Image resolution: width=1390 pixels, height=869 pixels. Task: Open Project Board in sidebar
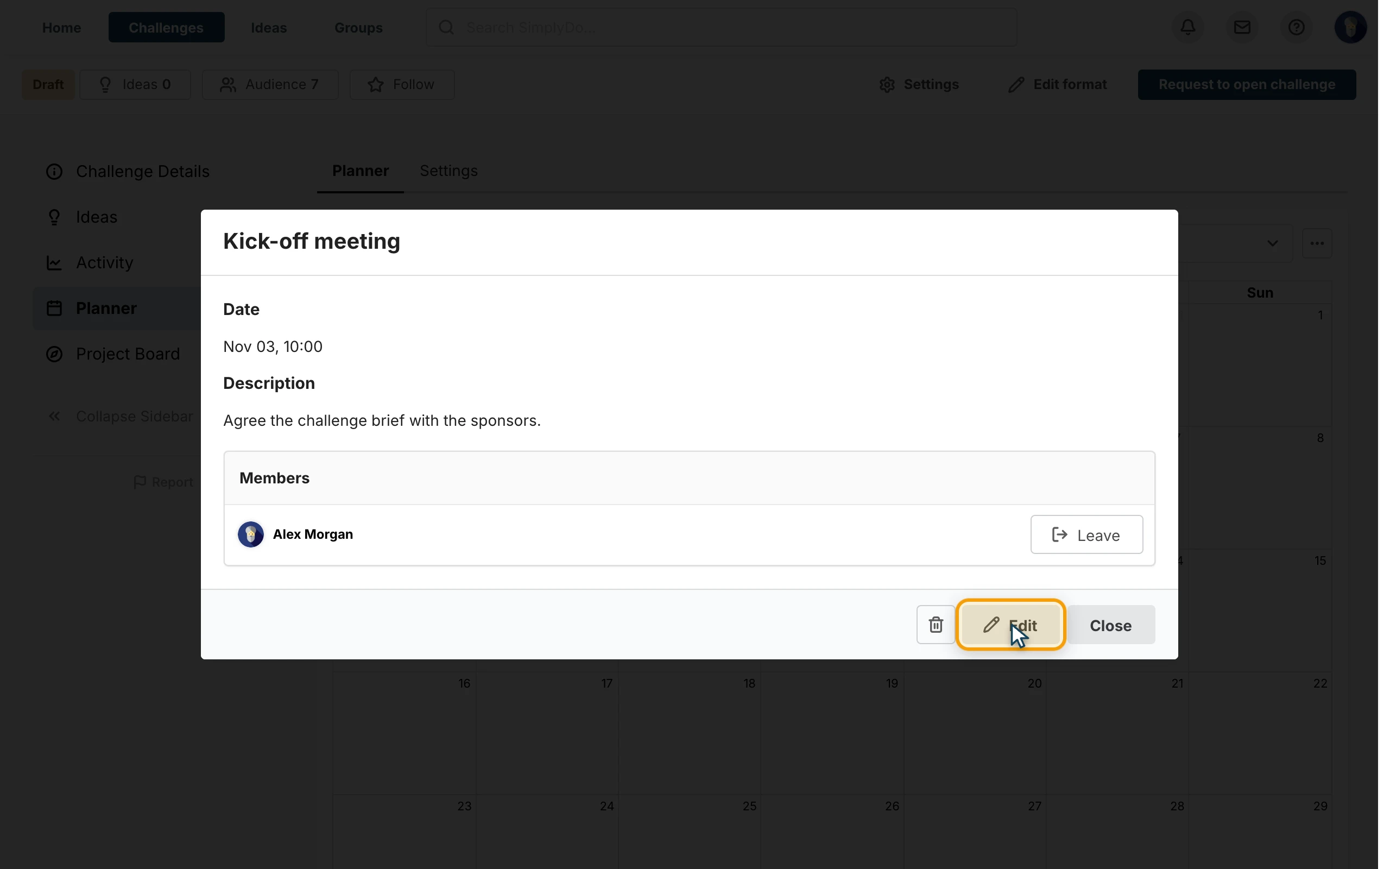[x=112, y=354]
